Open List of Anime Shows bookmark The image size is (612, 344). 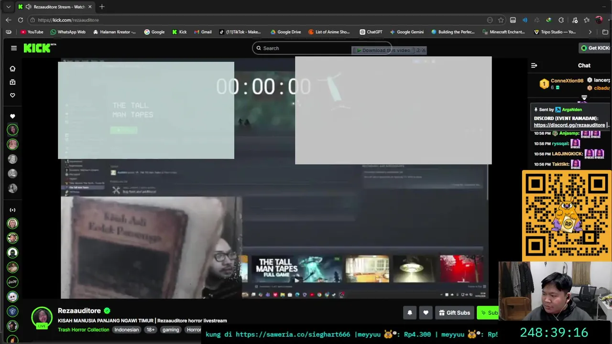[329, 32]
